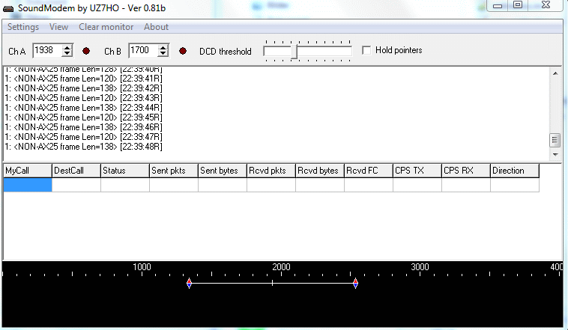The width and height of the screenshot is (568, 330).
Task: Click the monitor line timestamped 22:39:43R
Action: (83, 98)
